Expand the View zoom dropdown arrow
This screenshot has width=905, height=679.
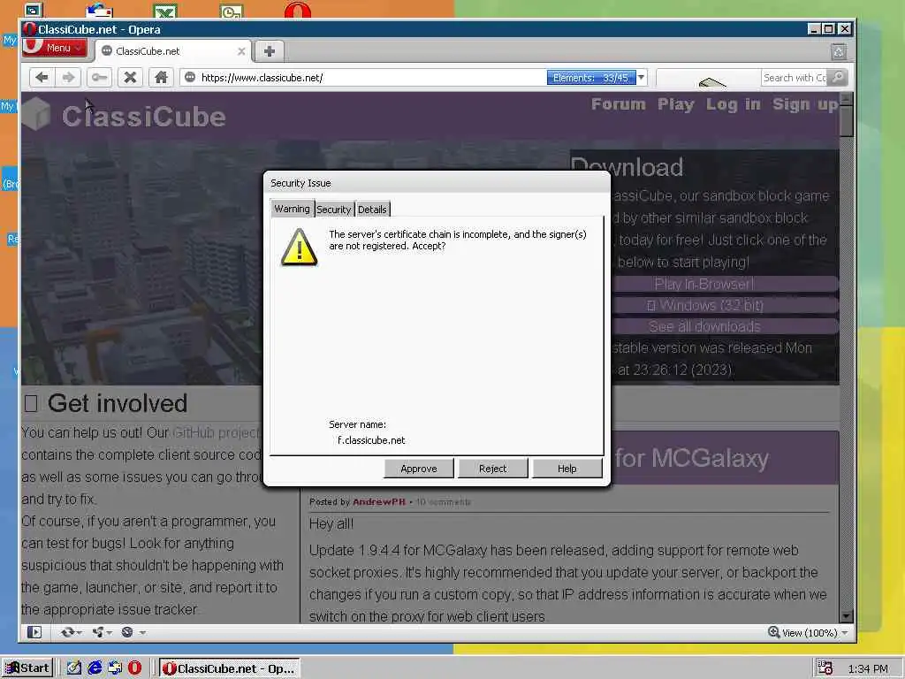coord(845,633)
